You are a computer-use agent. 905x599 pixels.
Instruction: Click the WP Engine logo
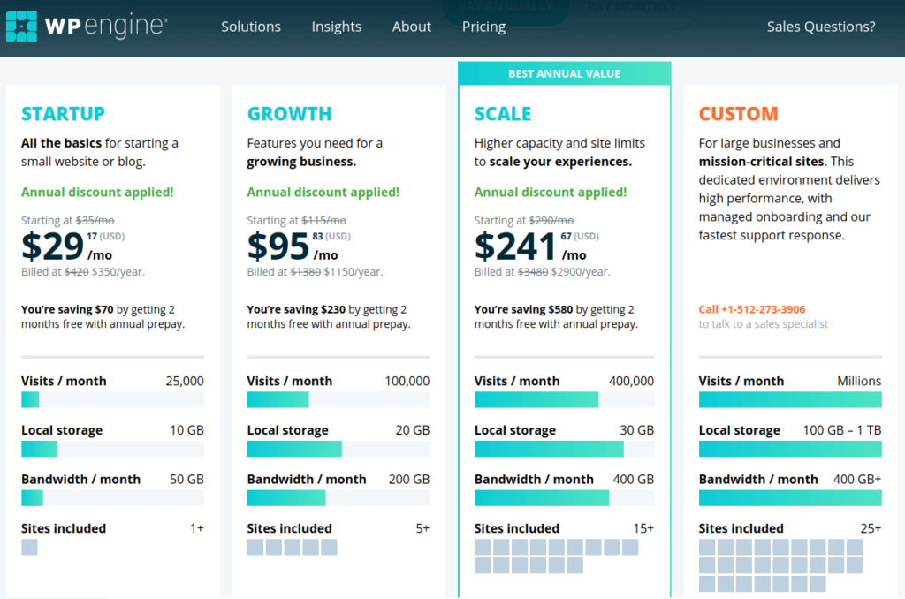(x=87, y=26)
